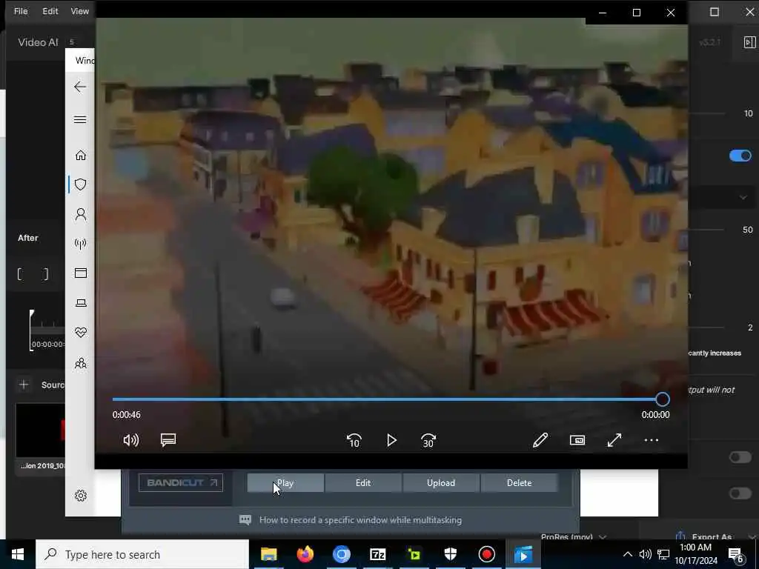This screenshot has width=759, height=569.
Task: Click the trim brackets control under After
Action: coord(33,274)
